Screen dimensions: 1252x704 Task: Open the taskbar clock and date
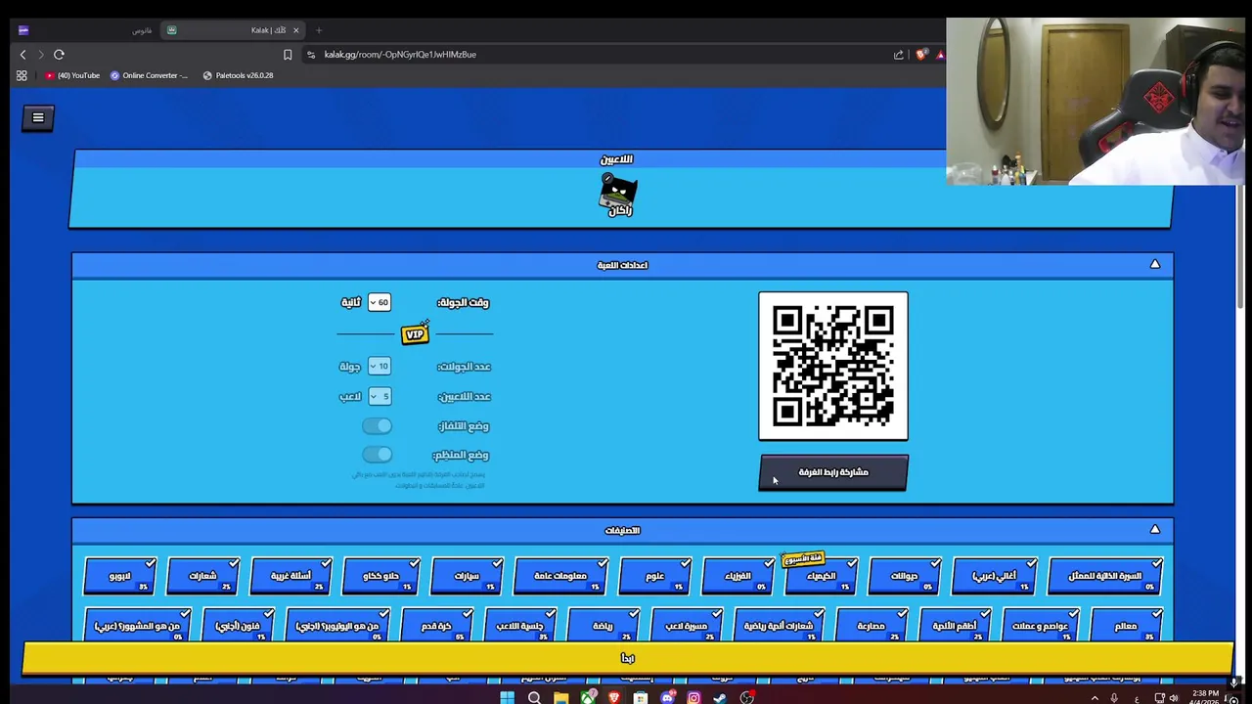1204,698
